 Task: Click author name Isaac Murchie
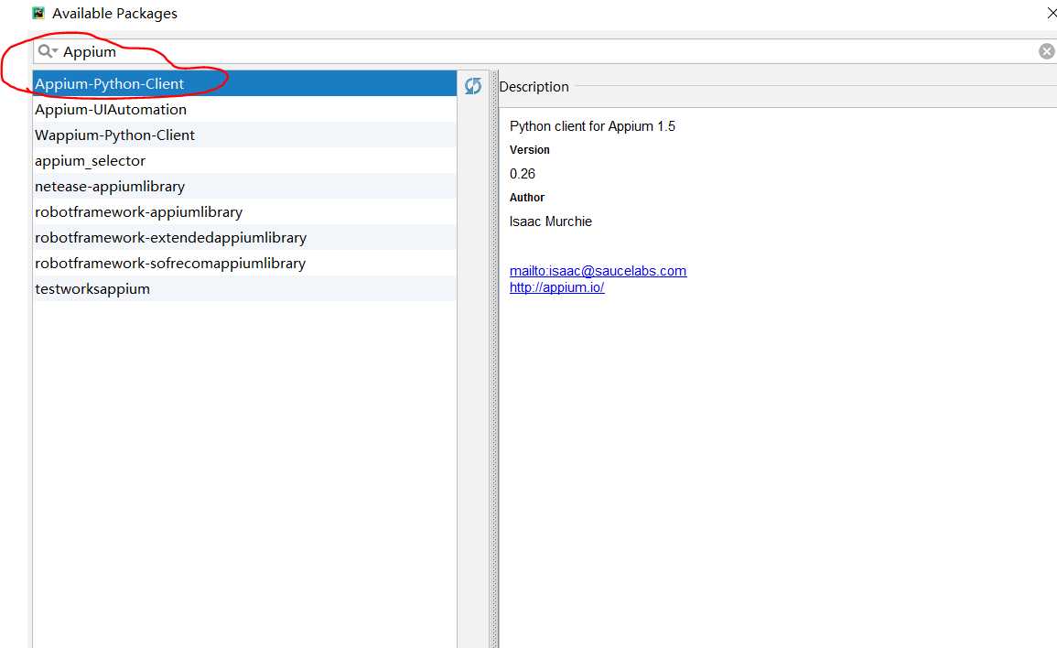tap(551, 221)
